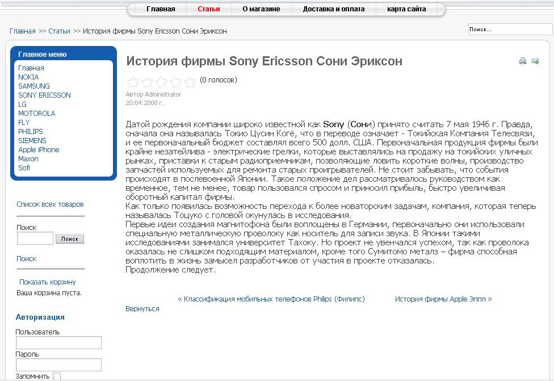Image resolution: width=554 pixels, height=381 pixels.
Task: Tick the Запомнить checkbox
Action: click(x=57, y=376)
